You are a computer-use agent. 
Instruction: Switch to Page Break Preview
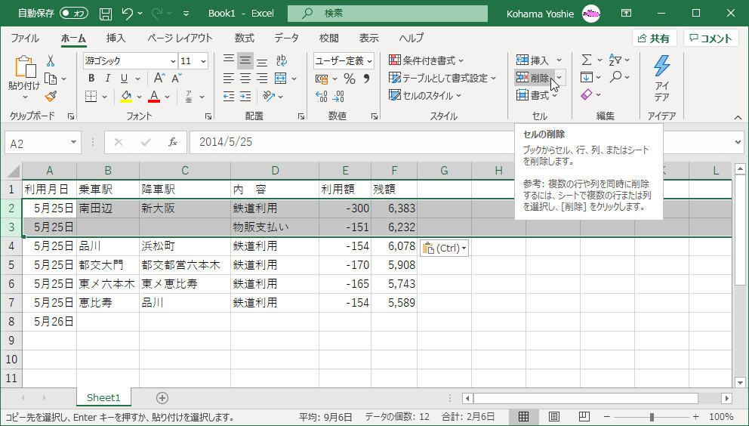click(584, 417)
